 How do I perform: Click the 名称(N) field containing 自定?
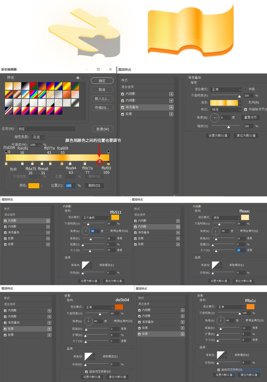pos(46,129)
